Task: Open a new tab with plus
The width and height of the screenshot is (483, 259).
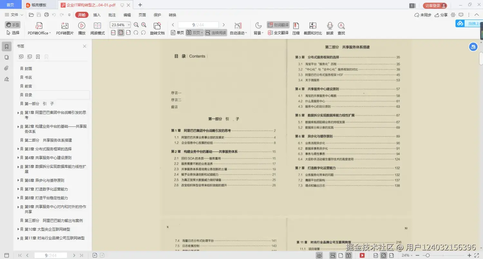Action: coord(140,5)
